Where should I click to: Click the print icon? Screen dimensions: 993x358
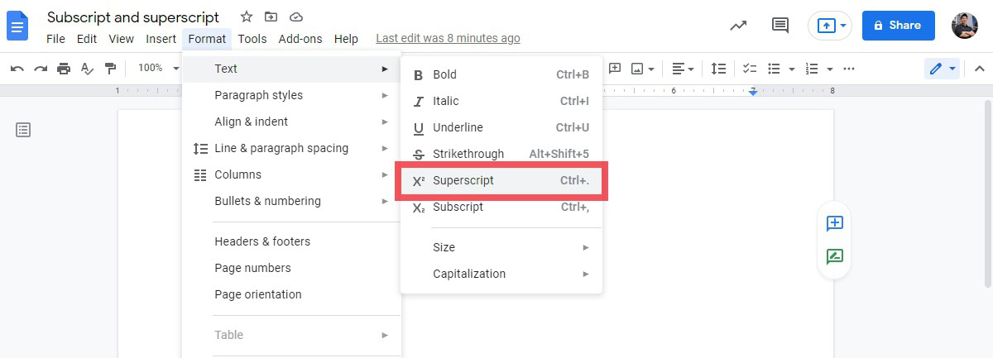[64, 69]
